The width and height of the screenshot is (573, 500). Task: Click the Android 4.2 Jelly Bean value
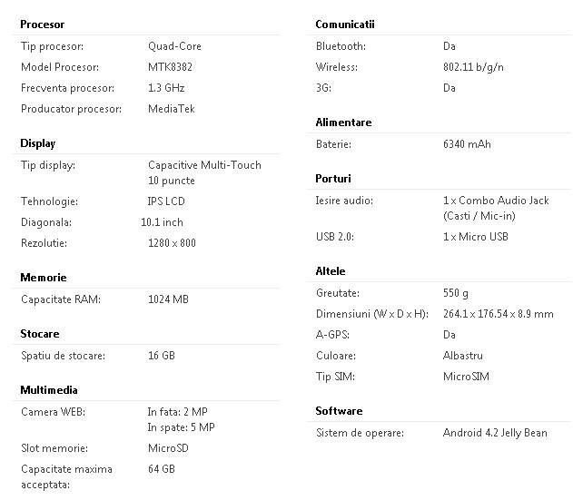(495, 433)
